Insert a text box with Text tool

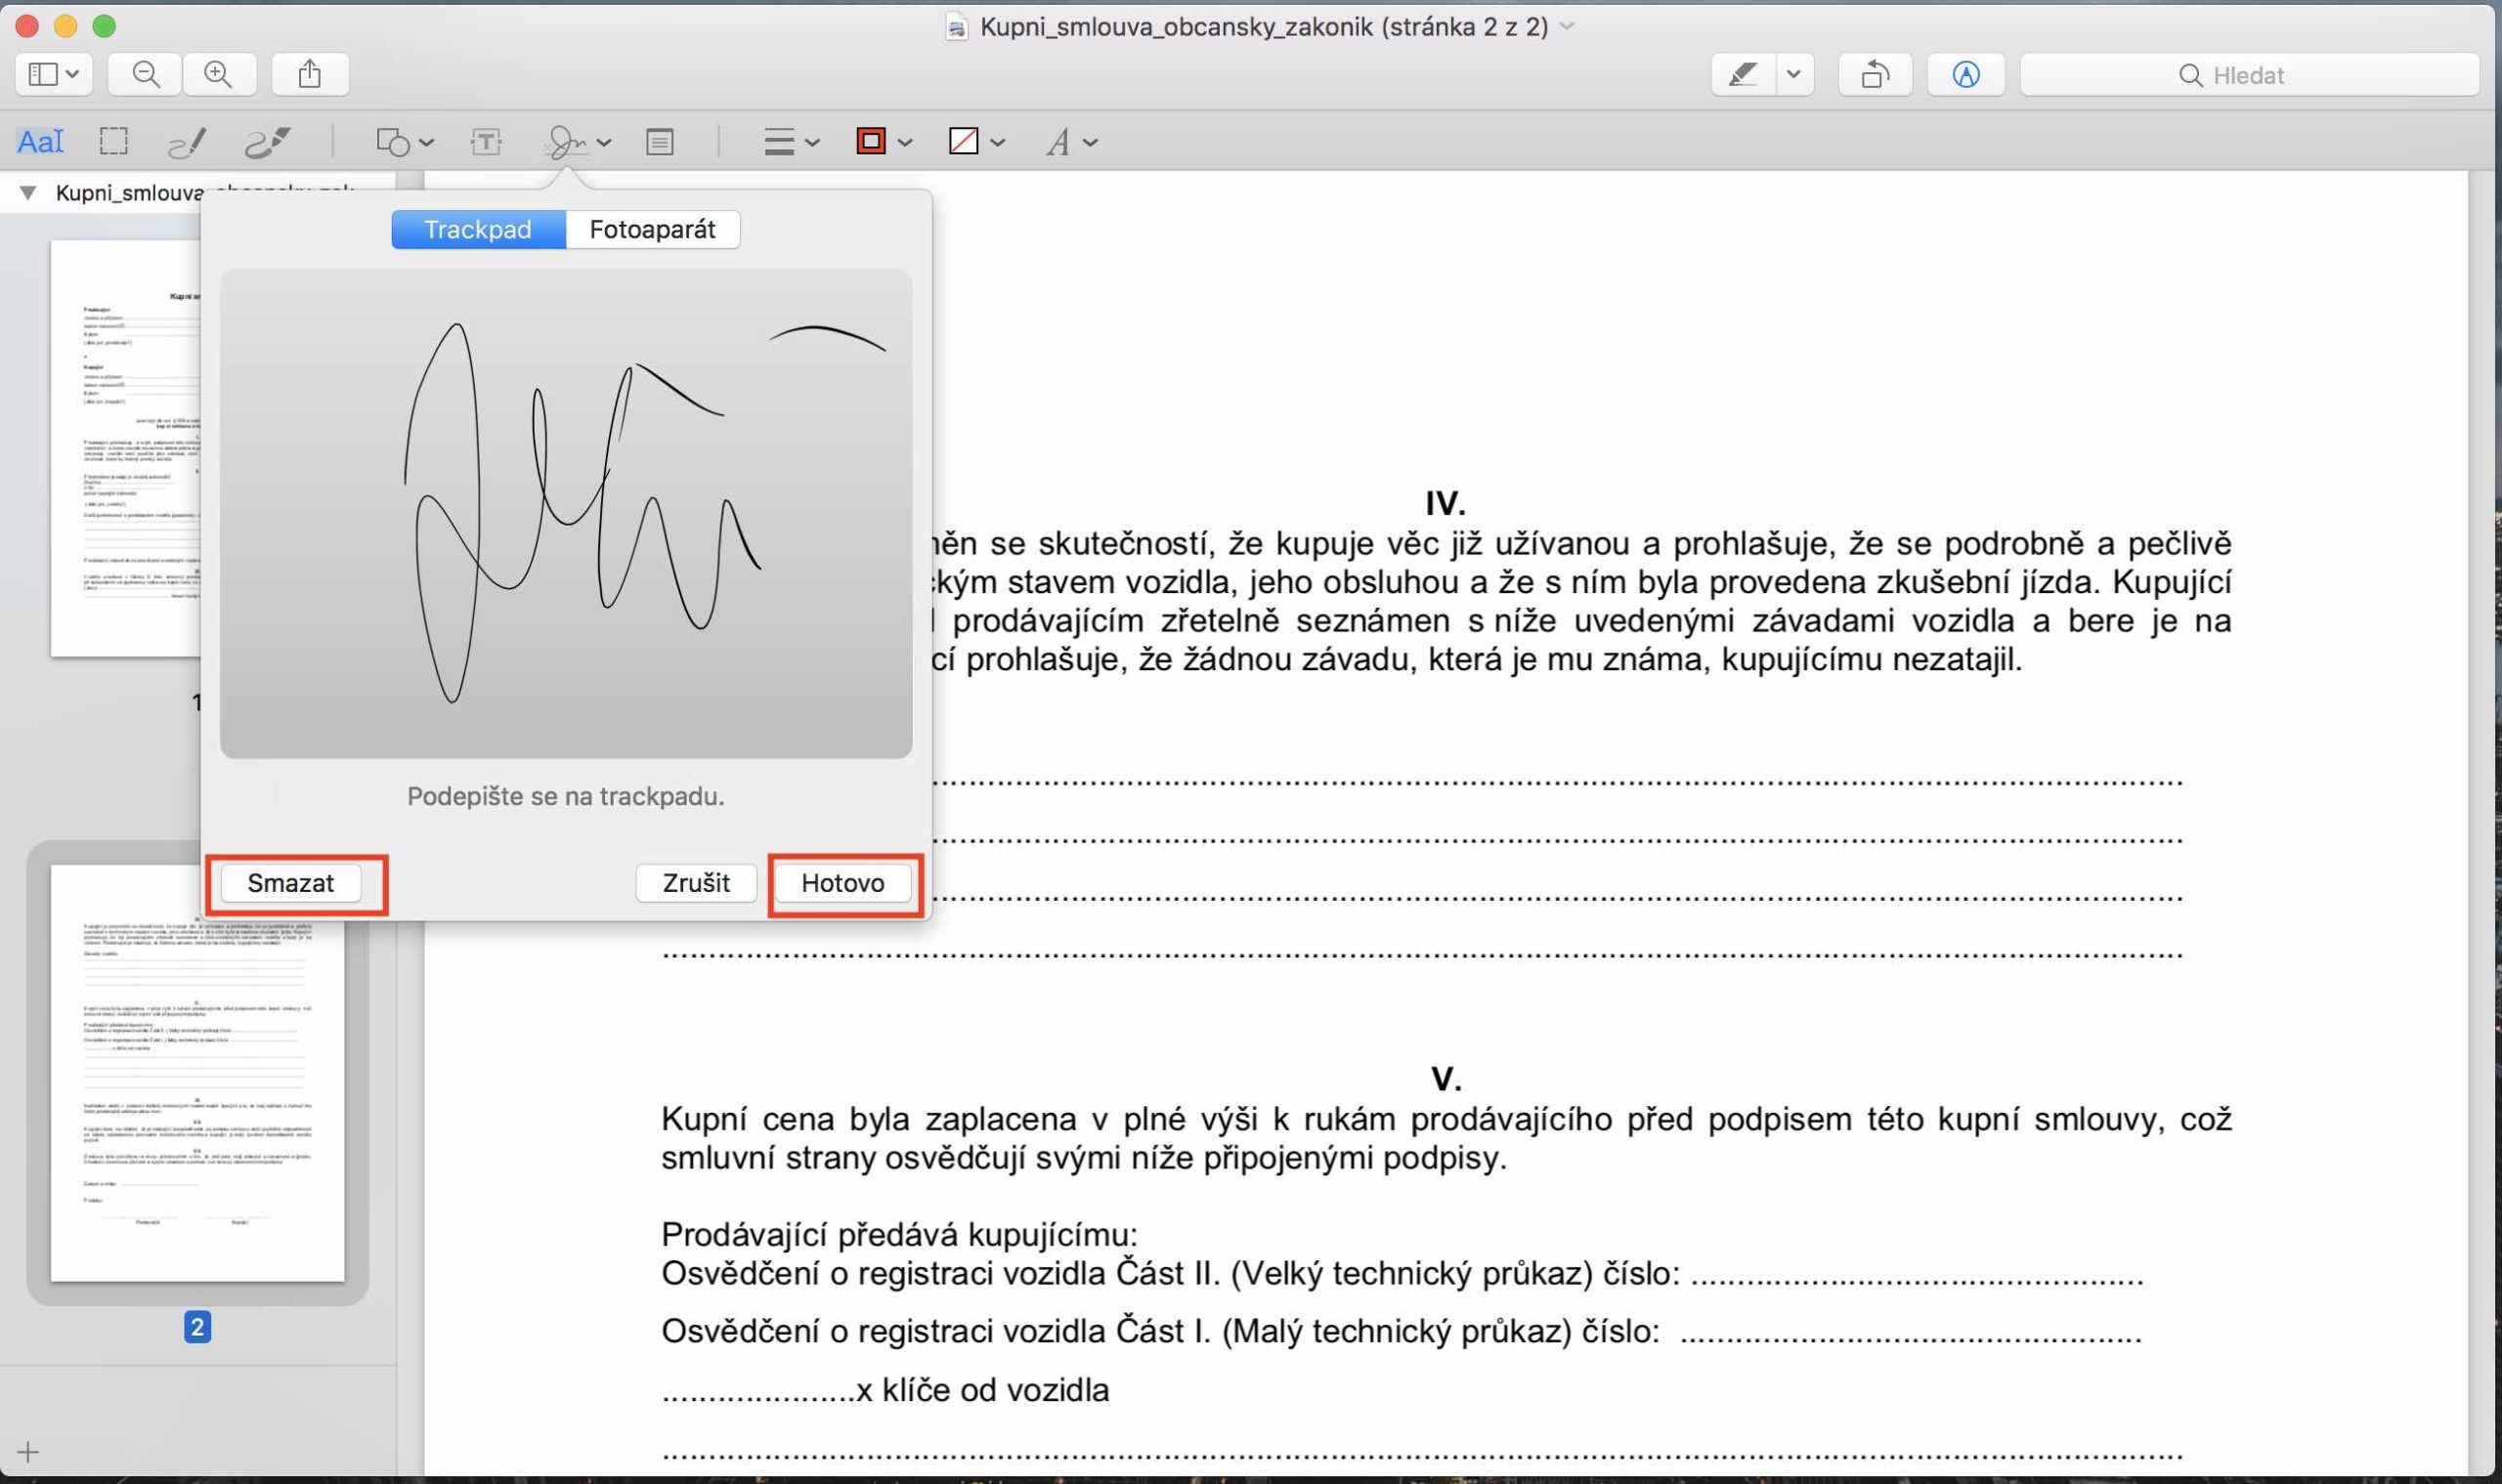[486, 142]
